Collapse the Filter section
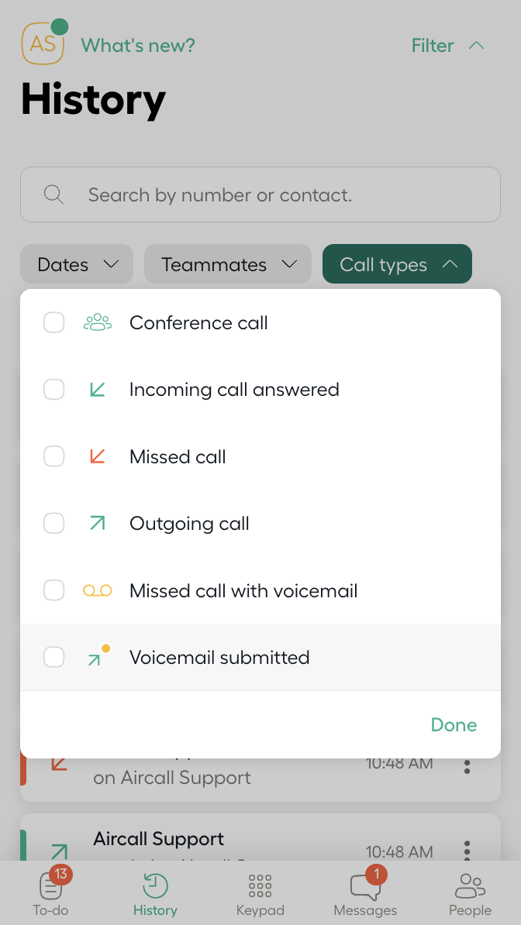 tap(447, 46)
